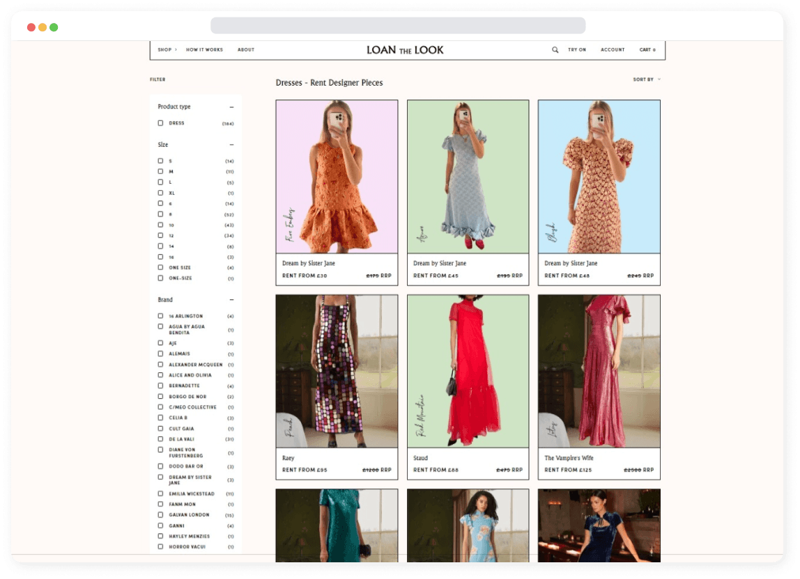Screen dimensions: 800x579
Task: Enable the size M filter checkbox
Action: pos(160,171)
